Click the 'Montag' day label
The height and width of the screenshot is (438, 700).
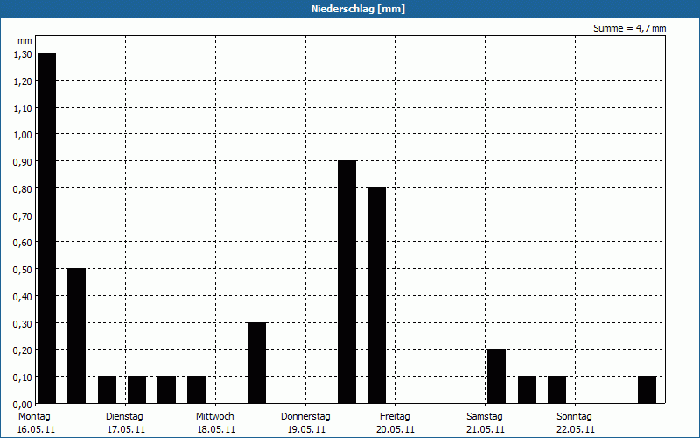coord(34,417)
